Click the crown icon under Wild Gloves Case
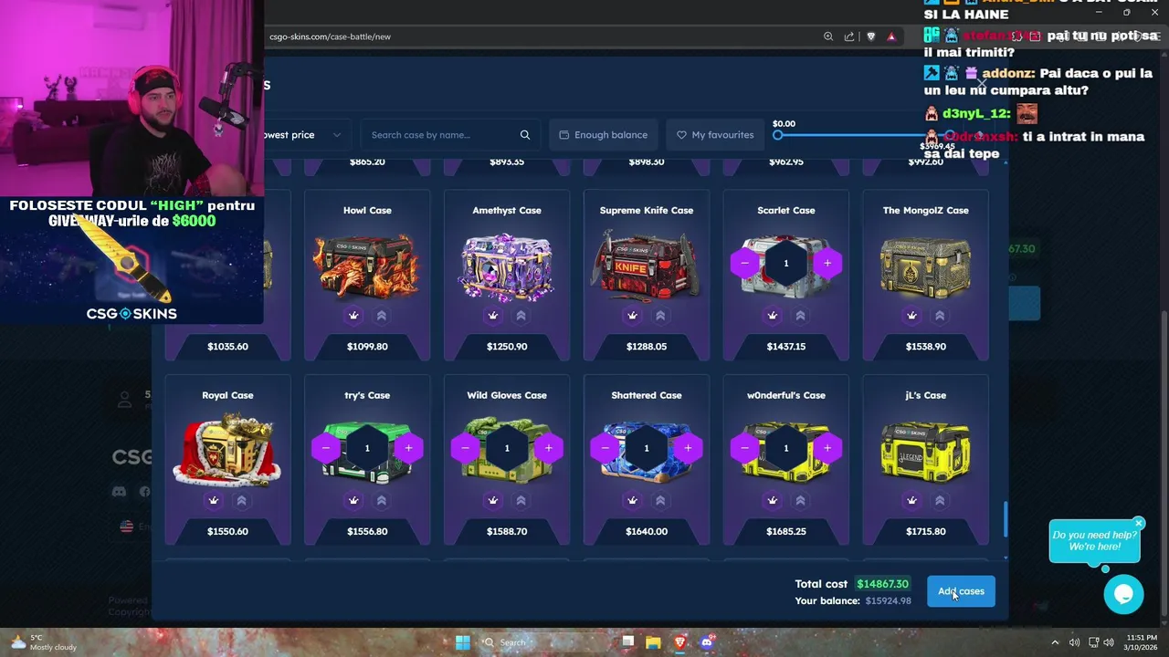 click(493, 501)
